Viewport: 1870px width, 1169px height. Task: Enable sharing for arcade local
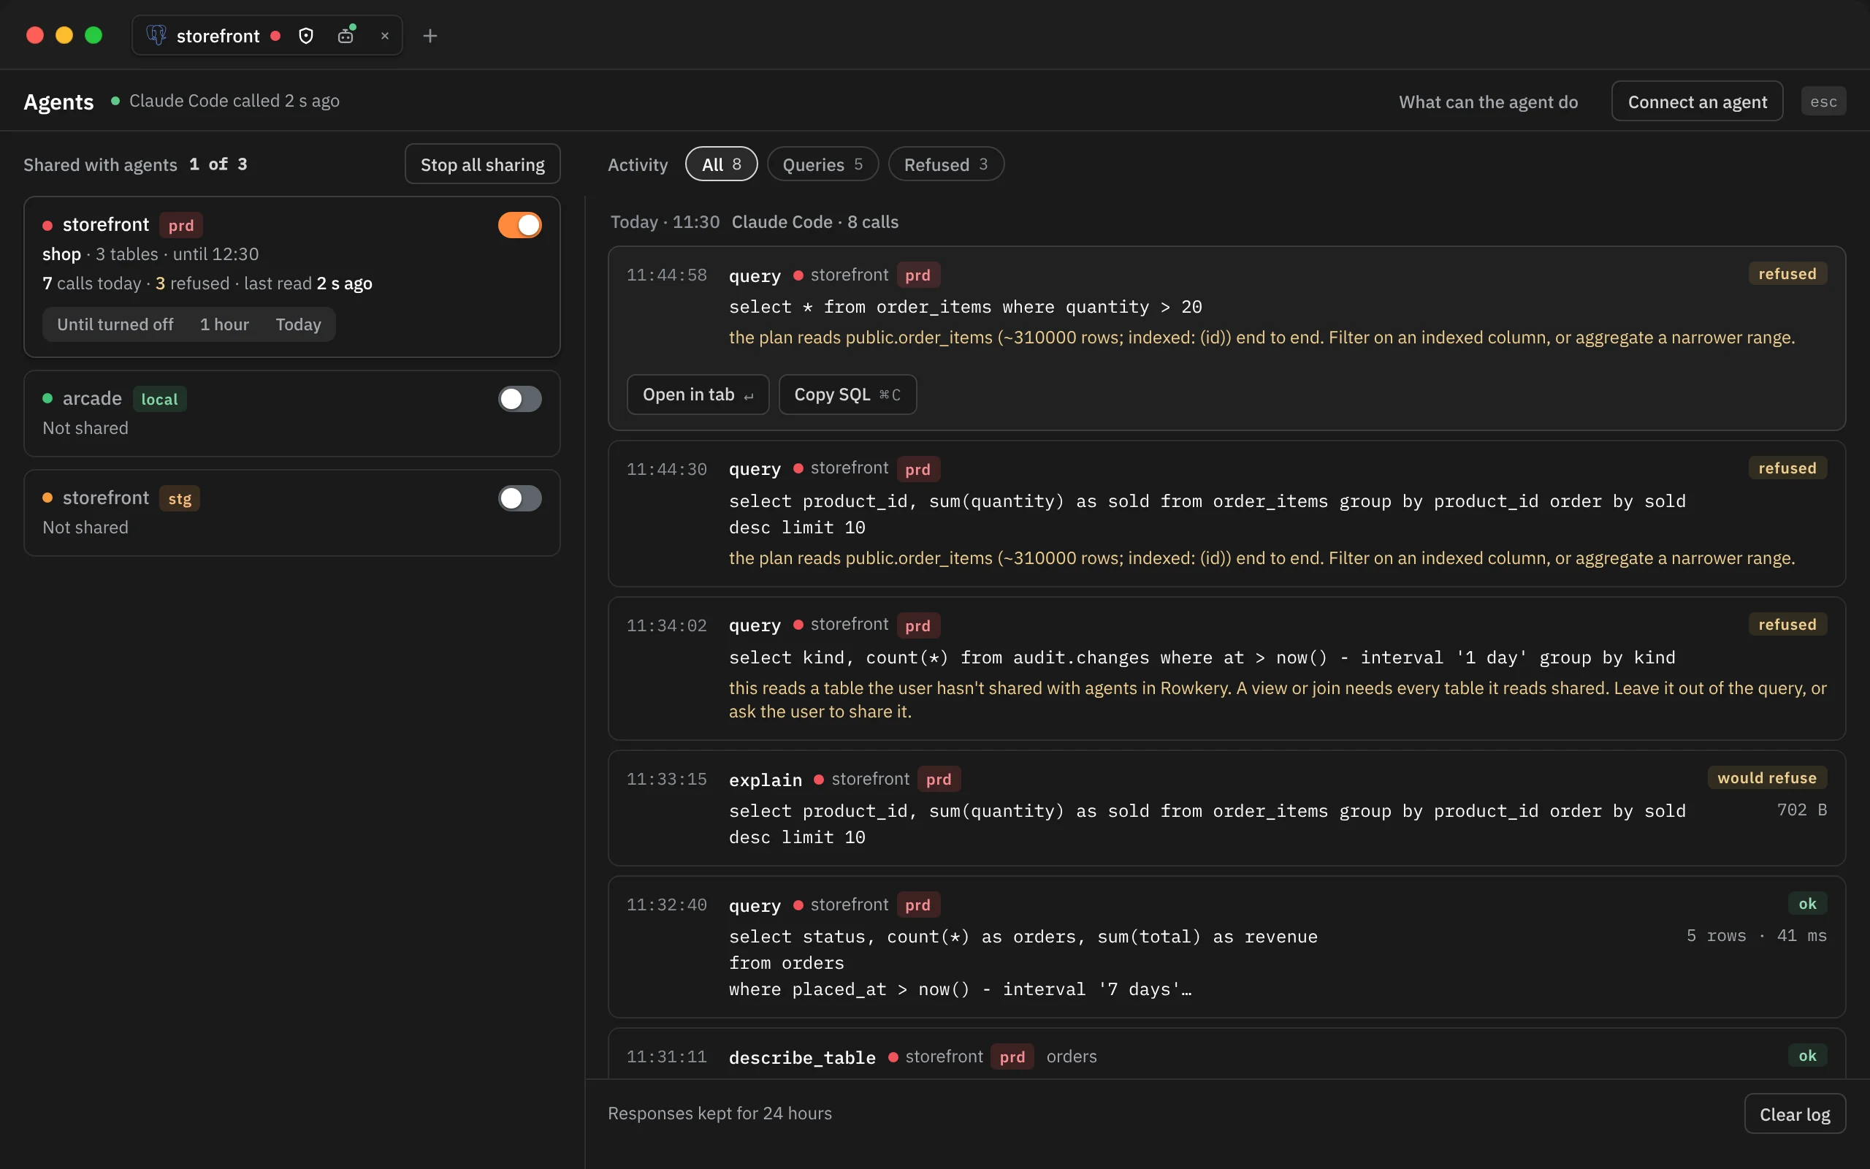[519, 399]
